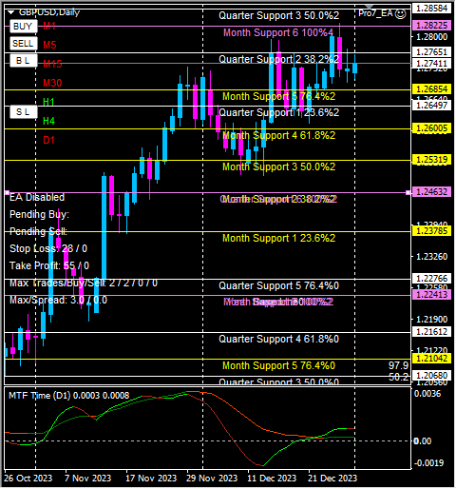456x489 pixels.
Task: Click the MTF Time (D1) indicator label
Action: 68,396
